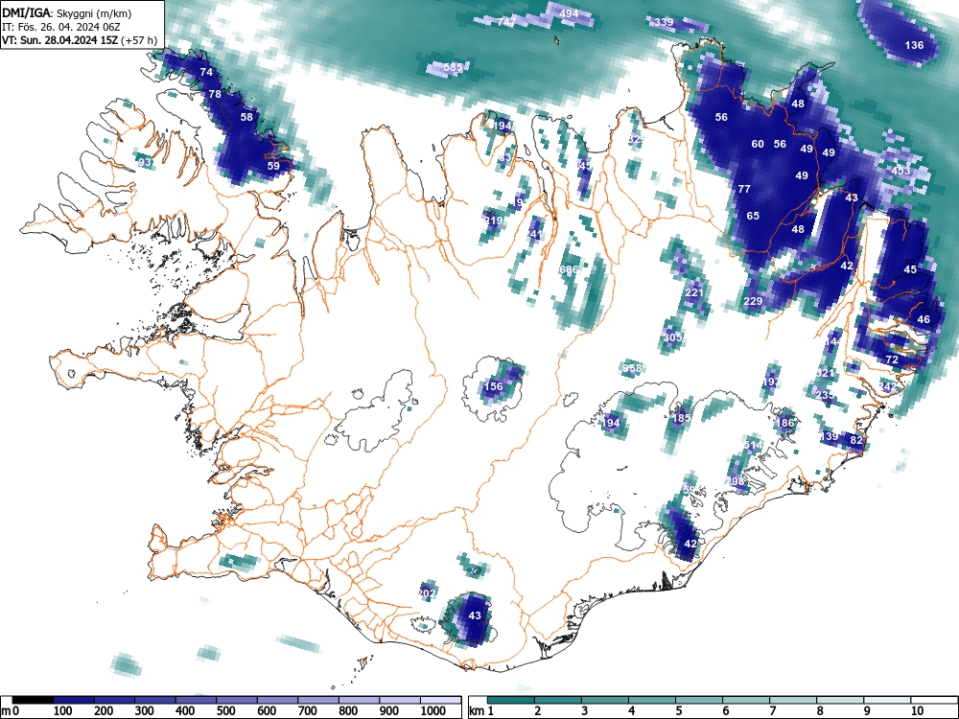Click the 185 visibility value
959x719 pixels.
click(681, 418)
